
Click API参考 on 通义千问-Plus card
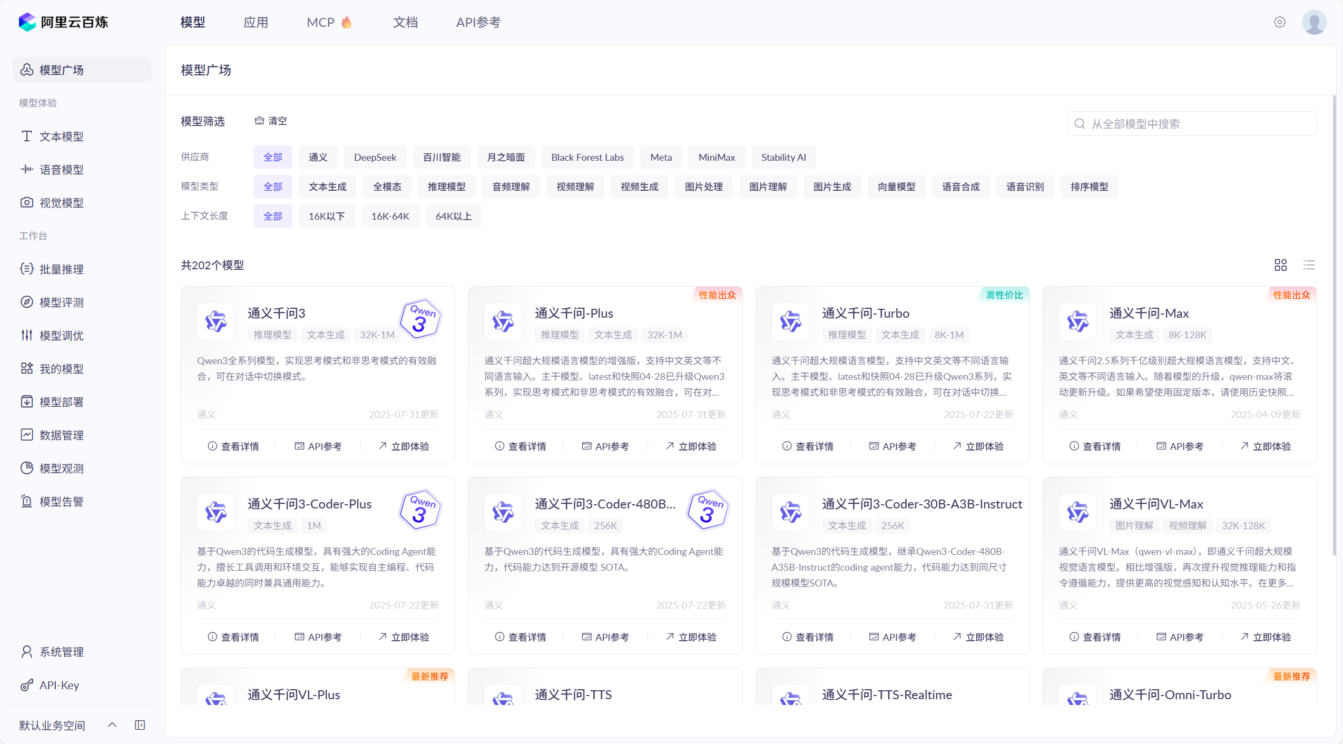(x=605, y=446)
